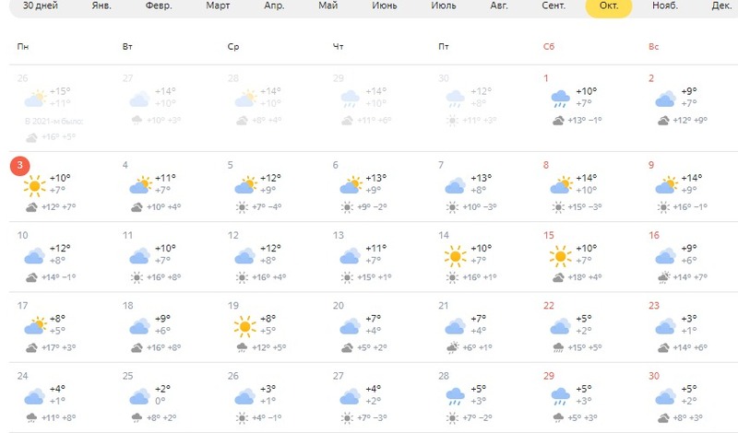Open the Сент. month tab

[553, 6]
